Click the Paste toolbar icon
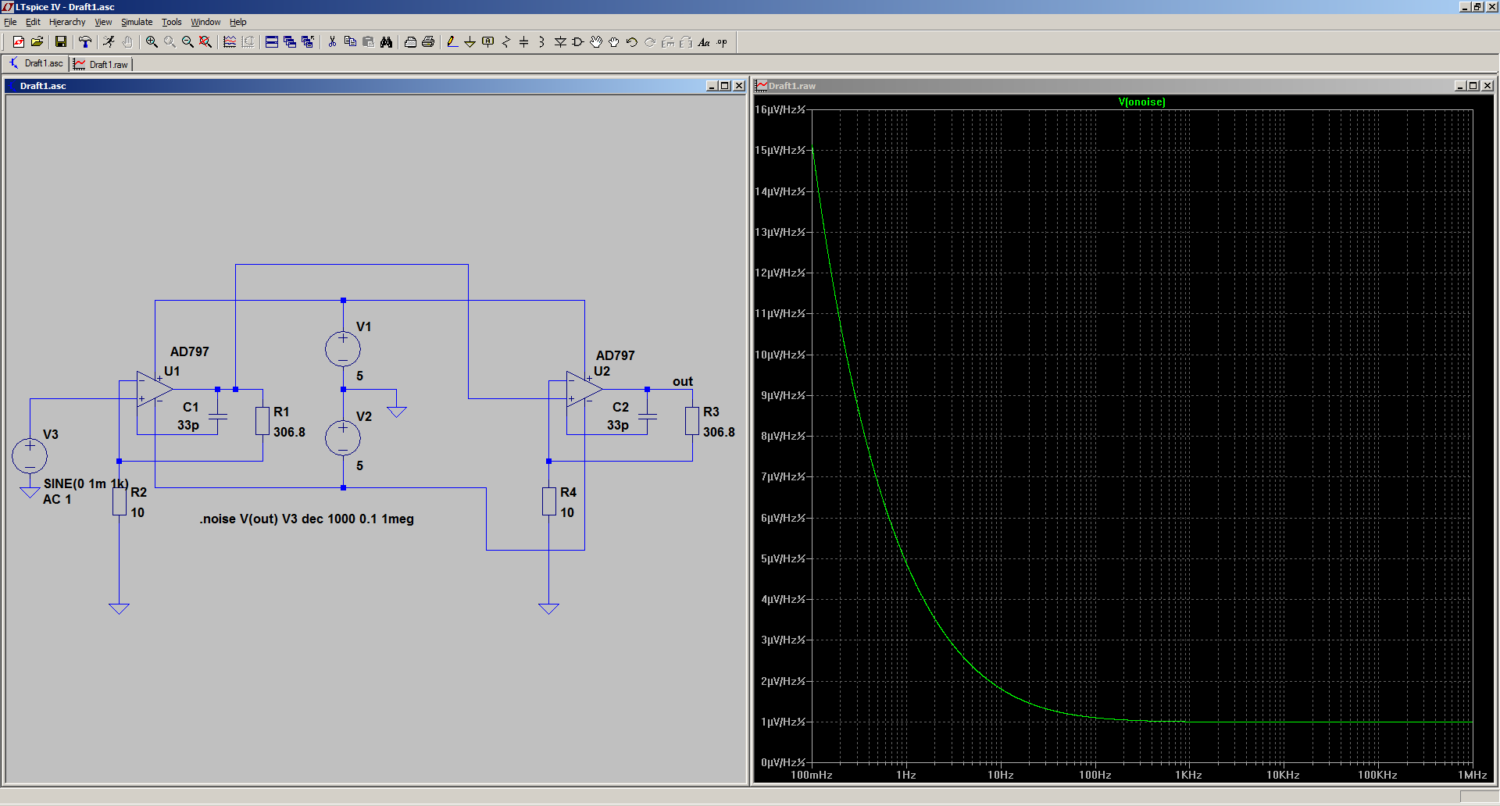The height and width of the screenshot is (806, 1500). tap(368, 42)
